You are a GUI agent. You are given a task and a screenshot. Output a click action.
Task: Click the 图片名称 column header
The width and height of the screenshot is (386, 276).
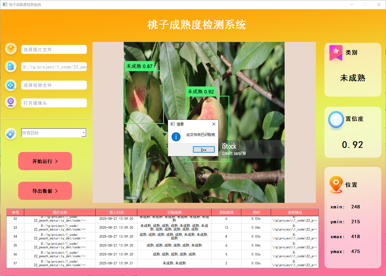60,212
